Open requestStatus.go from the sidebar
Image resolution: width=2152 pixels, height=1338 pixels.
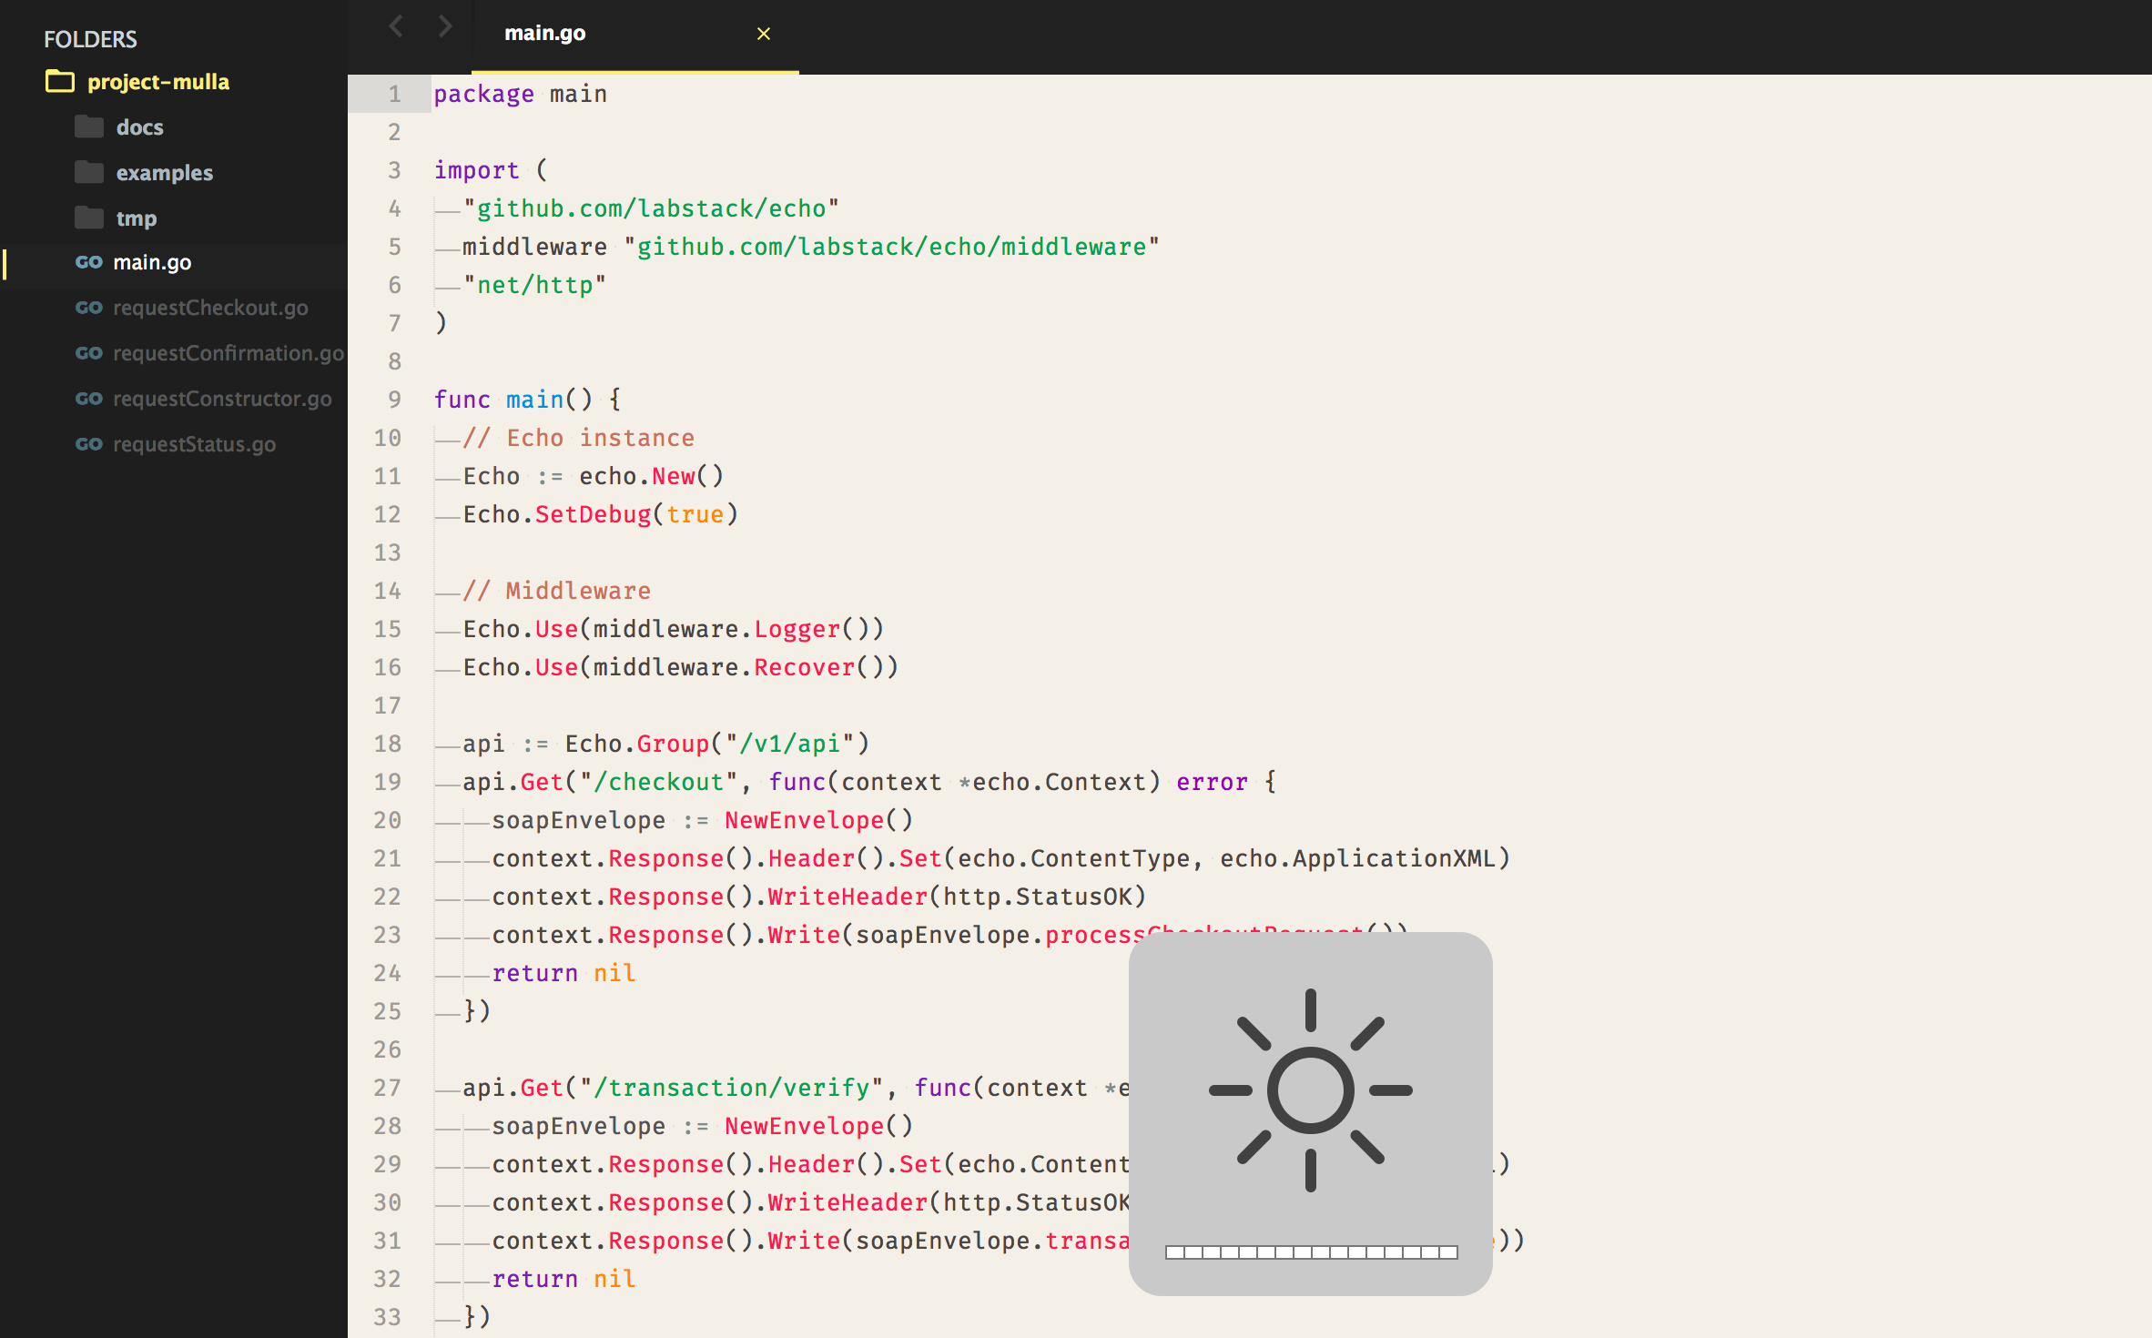tap(194, 444)
